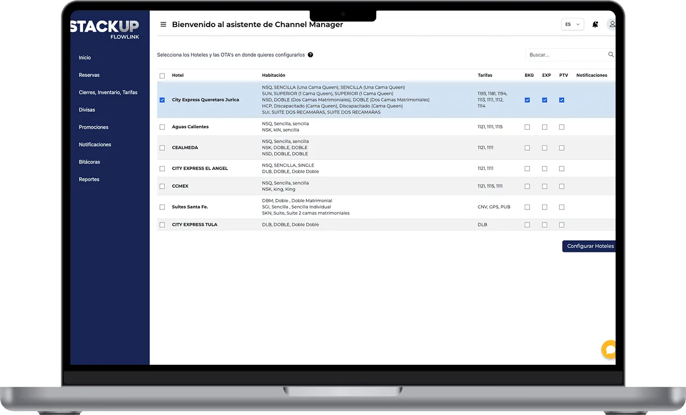
Task: Open Bitácoras in sidebar
Action: coord(90,162)
